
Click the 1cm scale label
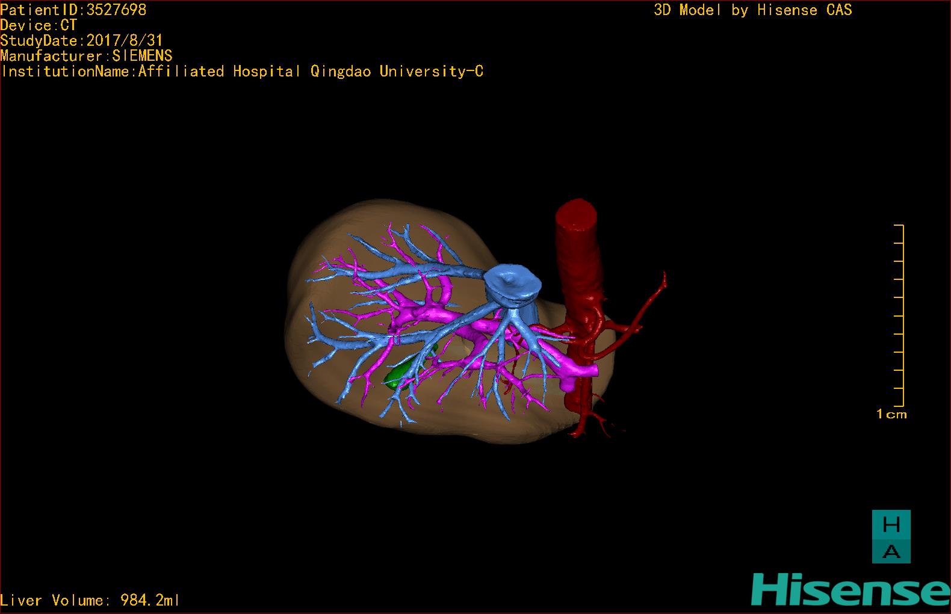coord(891,414)
